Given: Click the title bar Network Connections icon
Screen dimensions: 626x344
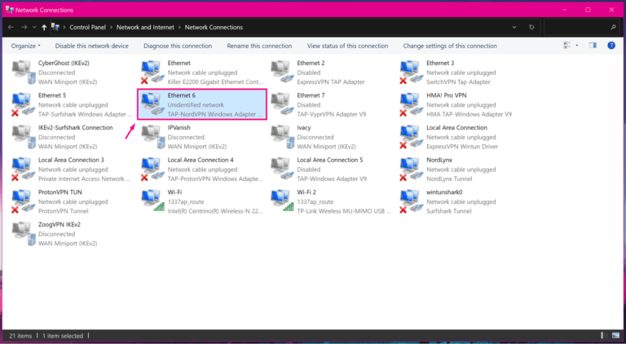Looking at the screenshot, I should point(10,10).
